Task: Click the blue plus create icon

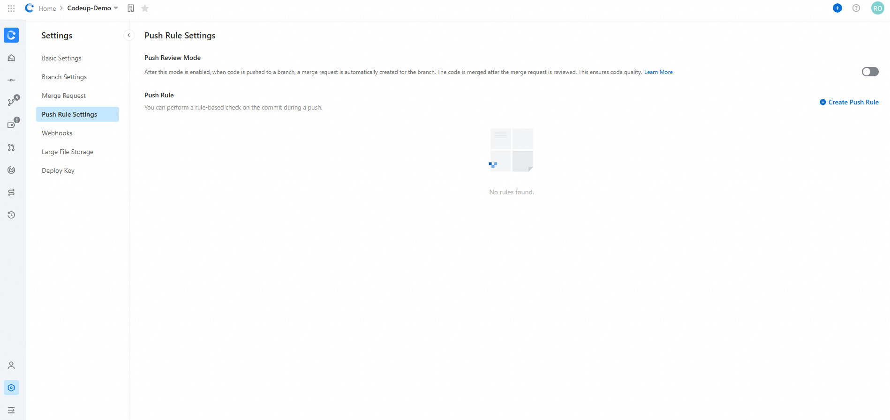Action: tap(837, 8)
